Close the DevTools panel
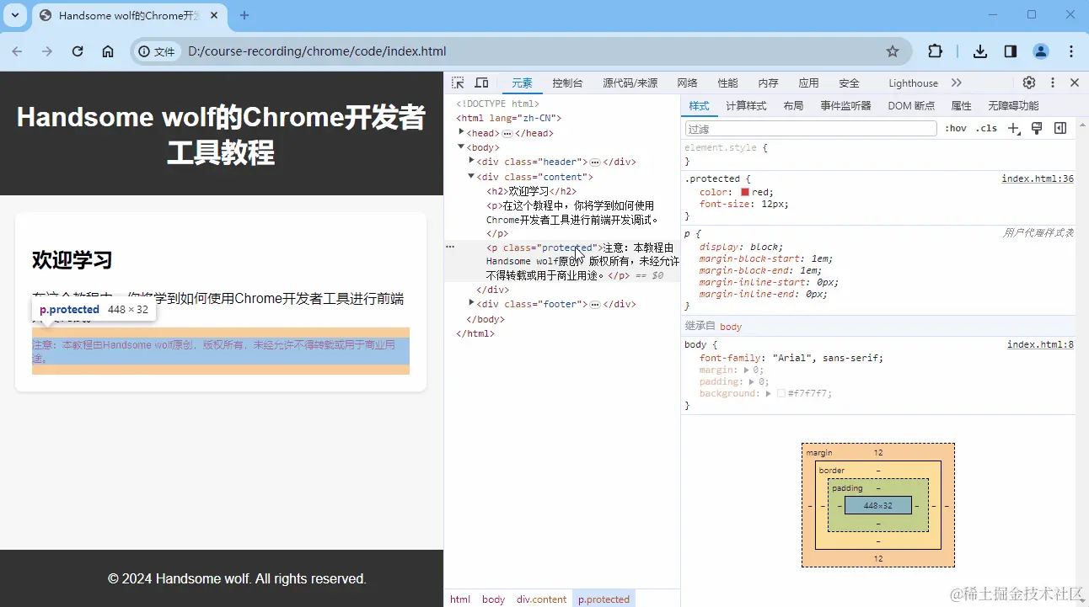 1075,83
